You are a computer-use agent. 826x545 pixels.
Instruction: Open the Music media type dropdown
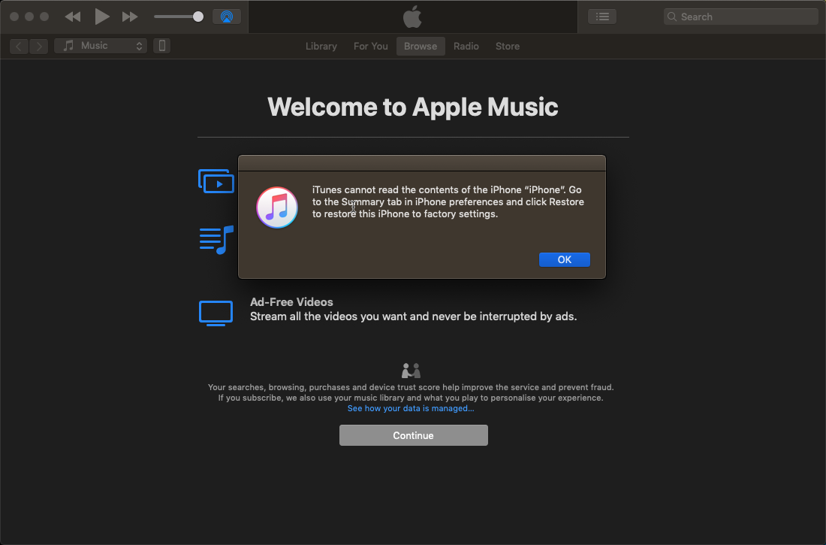click(x=101, y=46)
